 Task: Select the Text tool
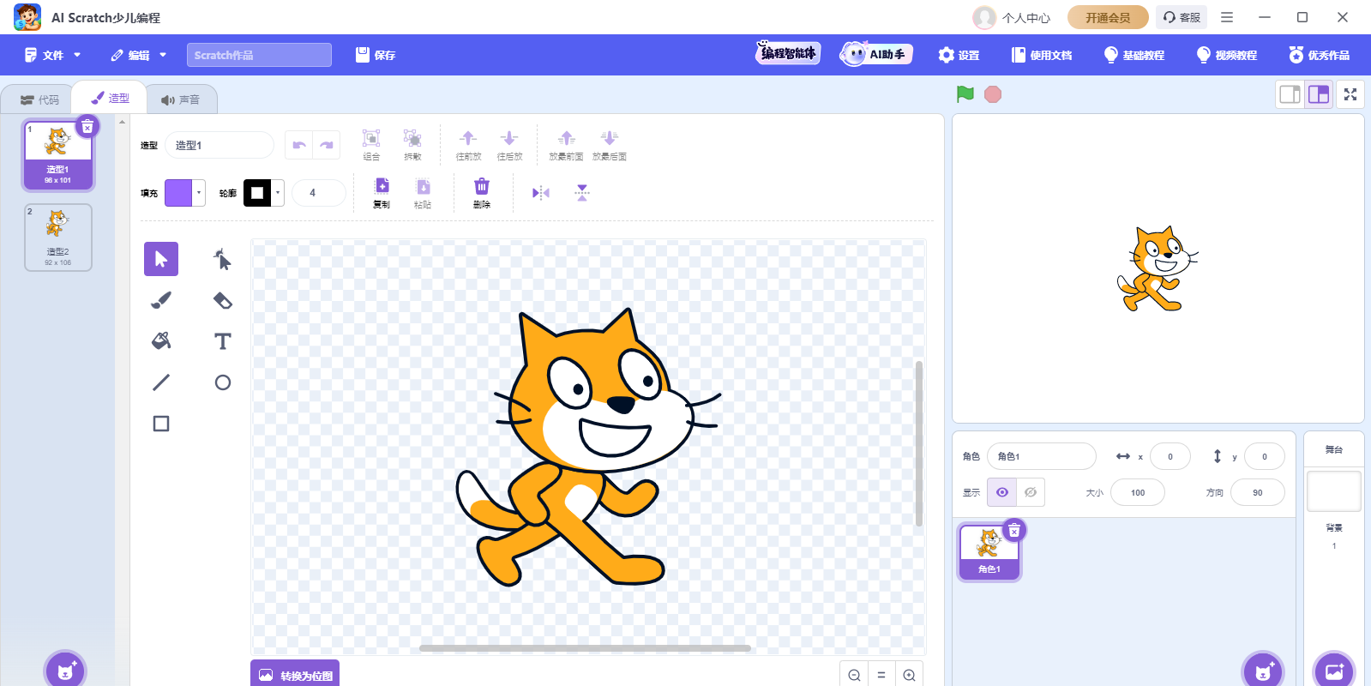coord(223,341)
